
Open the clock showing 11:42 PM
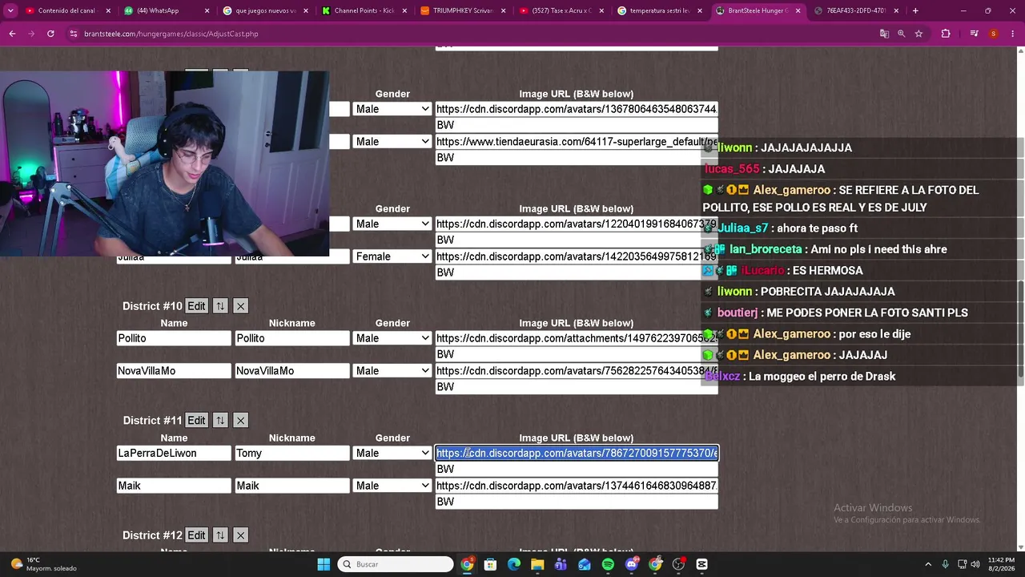coord(1001,564)
